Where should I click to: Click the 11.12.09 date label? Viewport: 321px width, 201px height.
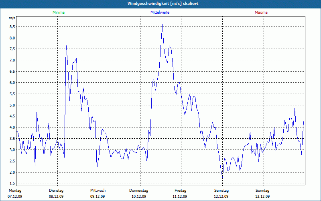180,197
